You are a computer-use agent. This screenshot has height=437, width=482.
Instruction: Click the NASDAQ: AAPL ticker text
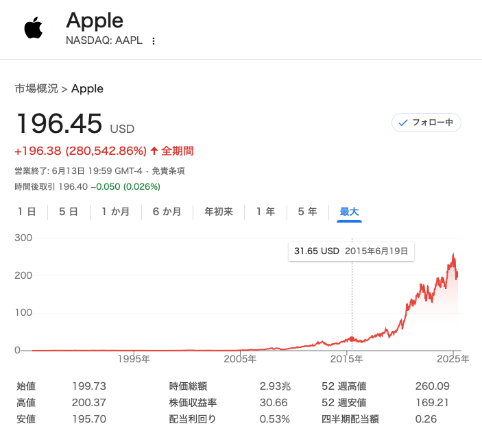point(104,40)
